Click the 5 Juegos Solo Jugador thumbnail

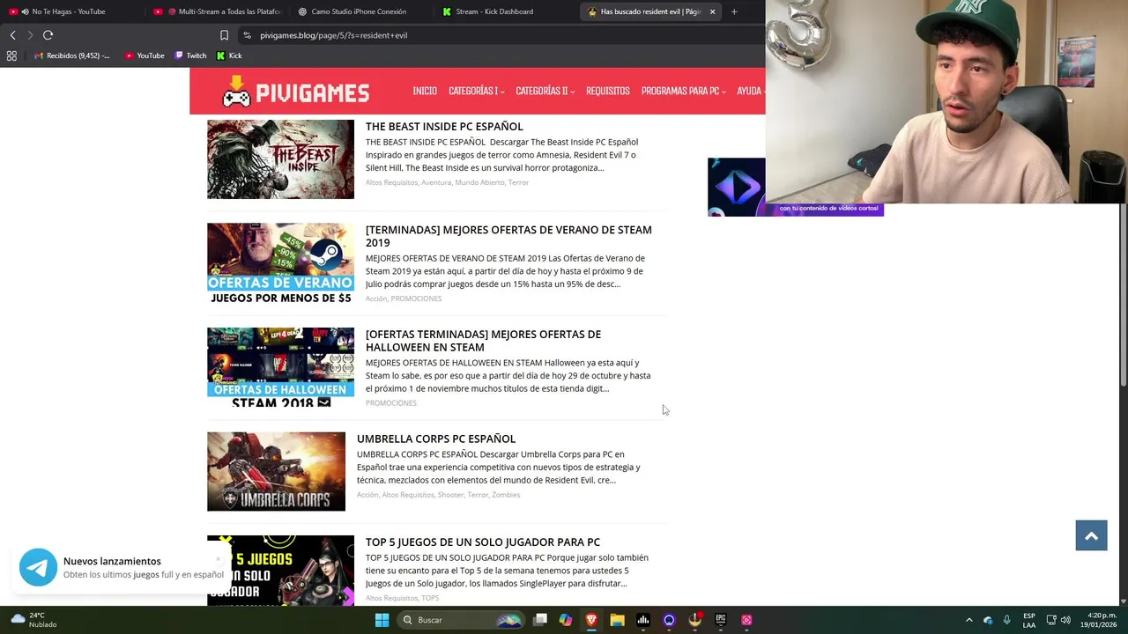pos(280,571)
